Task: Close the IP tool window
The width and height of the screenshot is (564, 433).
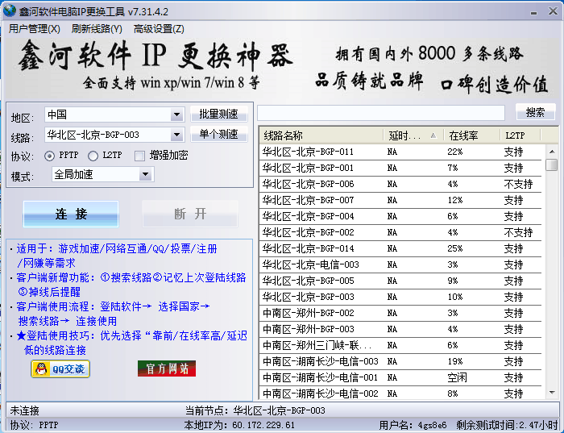Action: 553,11
